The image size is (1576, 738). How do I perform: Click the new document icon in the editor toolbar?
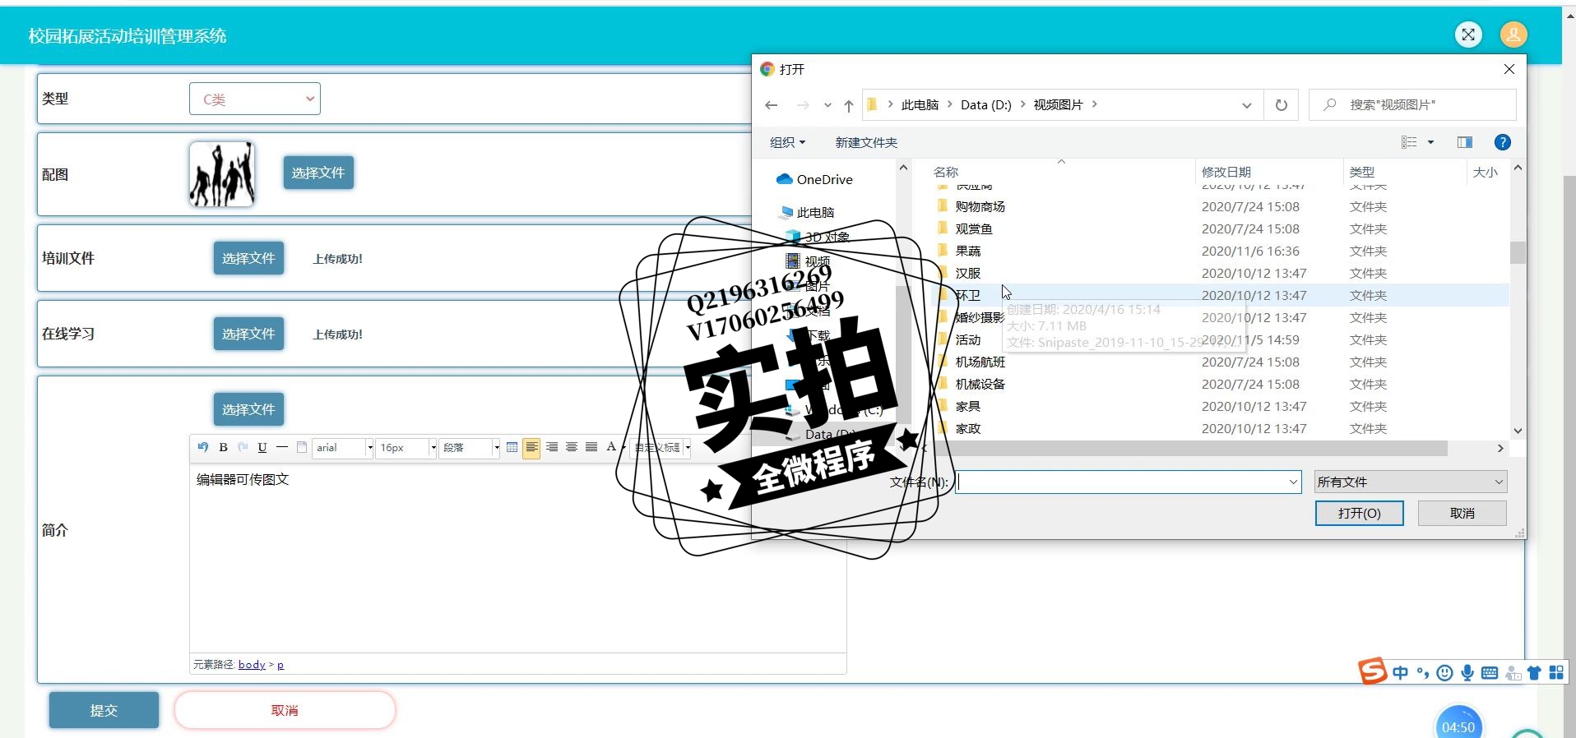tap(302, 447)
